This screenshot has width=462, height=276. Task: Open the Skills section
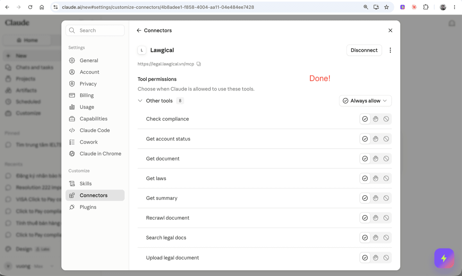tap(95, 183)
